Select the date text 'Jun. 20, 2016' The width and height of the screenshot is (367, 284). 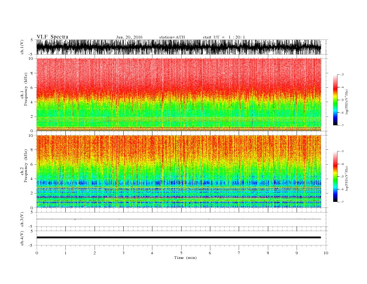click(129, 37)
